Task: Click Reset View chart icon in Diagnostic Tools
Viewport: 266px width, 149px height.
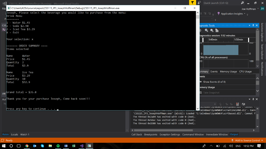Action: coord(217,31)
